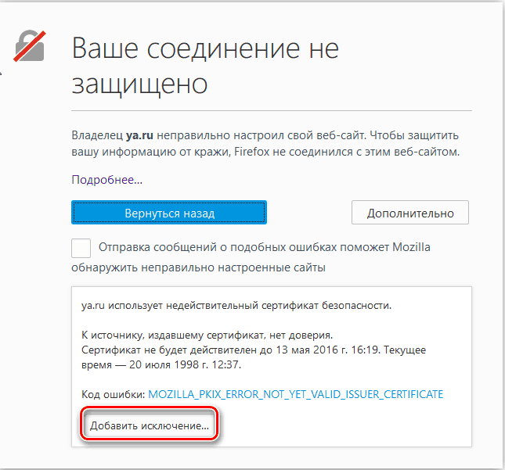Click empty space inside the certificate details panel
The width and height of the screenshot is (505, 470).
point(352,426)
